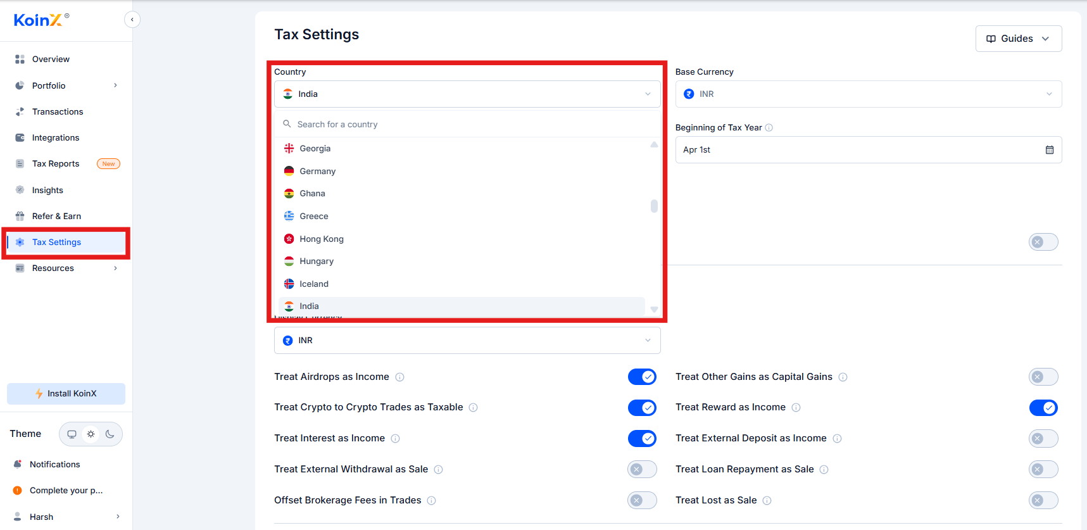The image size is (1087, 530).
Task: Click the Refer & Earn gift icon
Action: pos(20,216)
